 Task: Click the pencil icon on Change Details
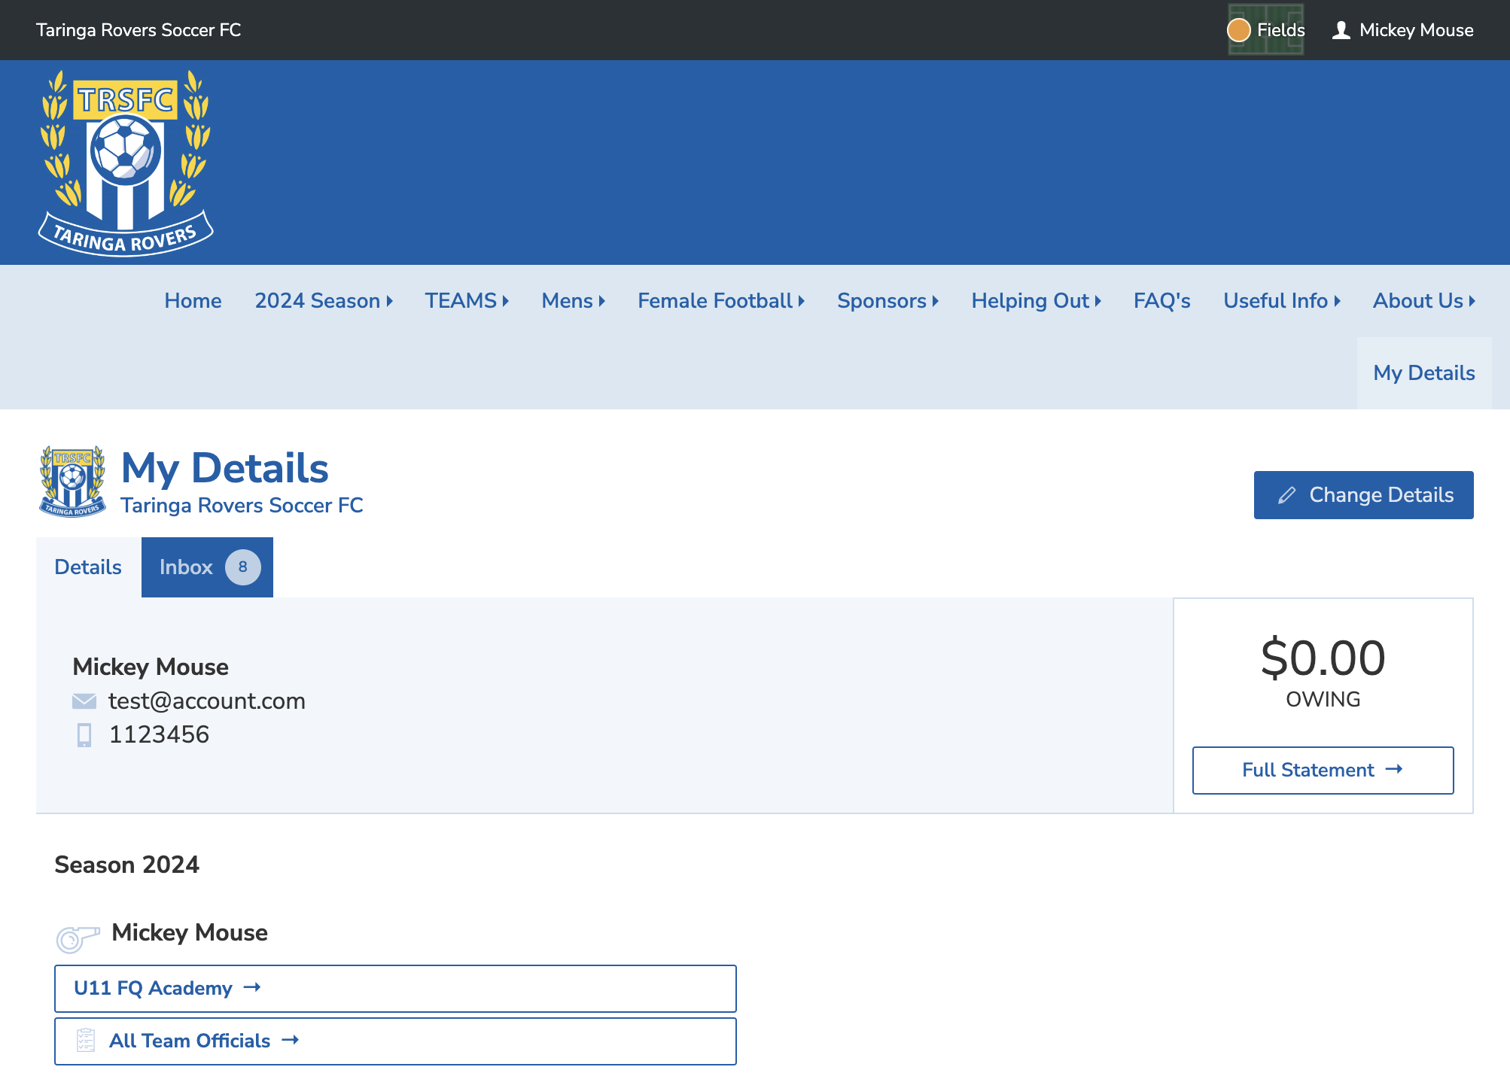click(1287, 495)
